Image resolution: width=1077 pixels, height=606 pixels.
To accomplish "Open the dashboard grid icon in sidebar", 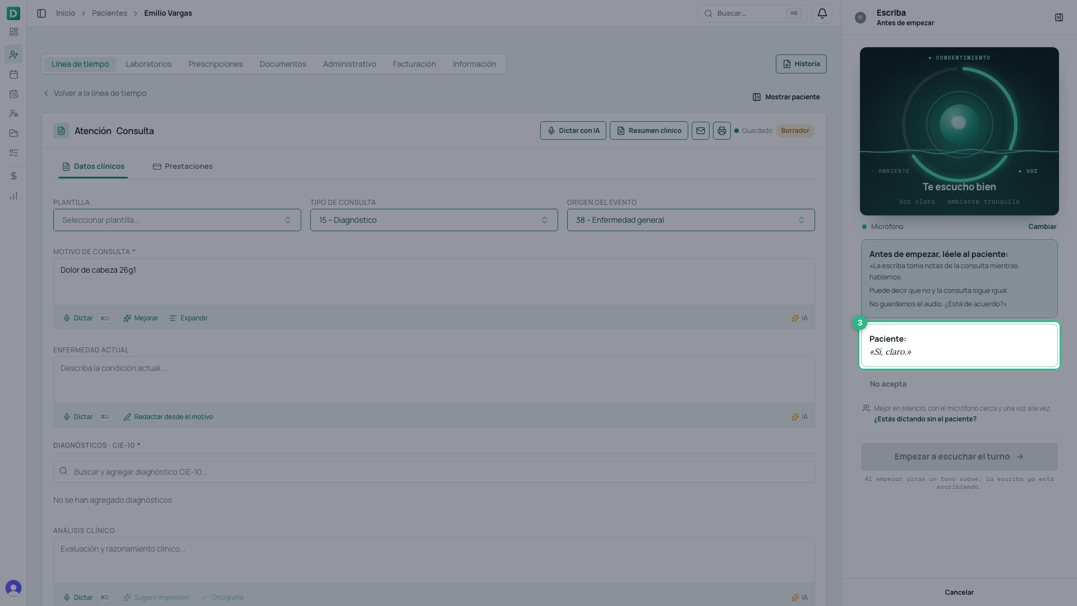I will coord(13,32).
